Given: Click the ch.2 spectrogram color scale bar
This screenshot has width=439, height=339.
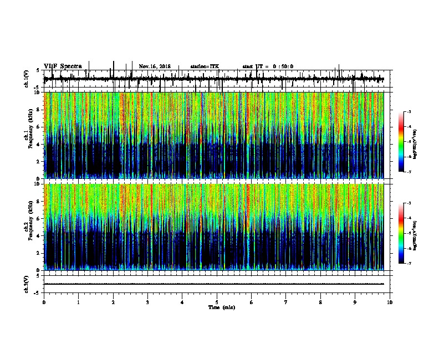Looking at the screenshot, I should pyautogui.click(x=401, y=233).
